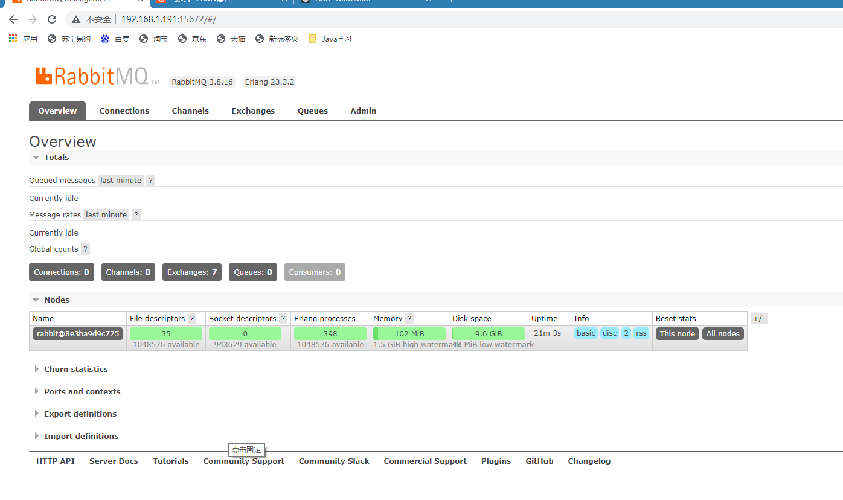This screenshot has height=500, width=843.
Task: Open the HTTP API footer link
Action: click(x=56, y=461)
